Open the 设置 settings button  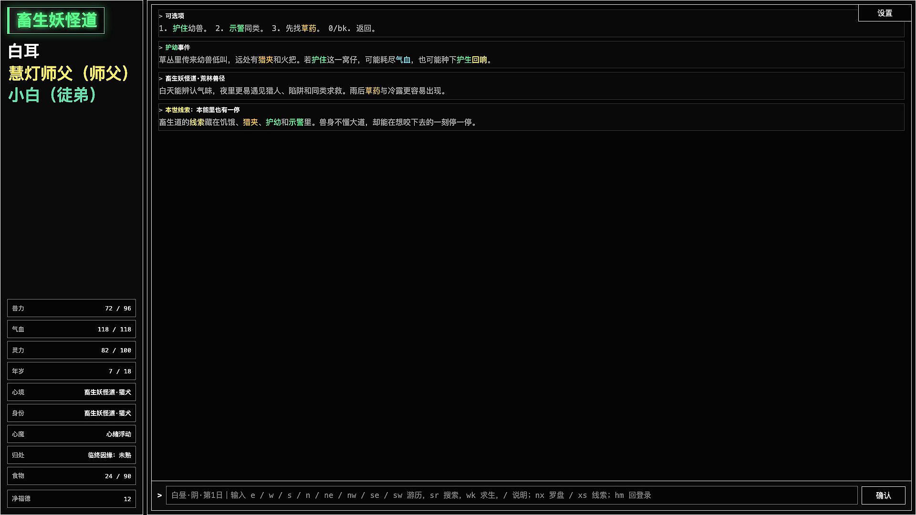[885, 13]
